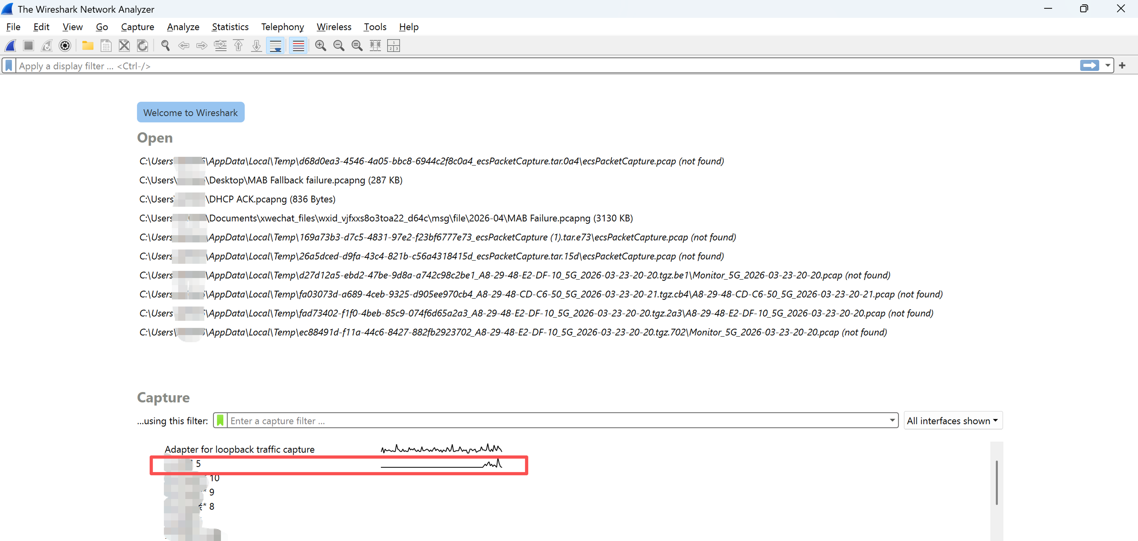This screenshot has height=541, width=1138.
Task: Go back to previous packet arrow
Action: [184, 46]
